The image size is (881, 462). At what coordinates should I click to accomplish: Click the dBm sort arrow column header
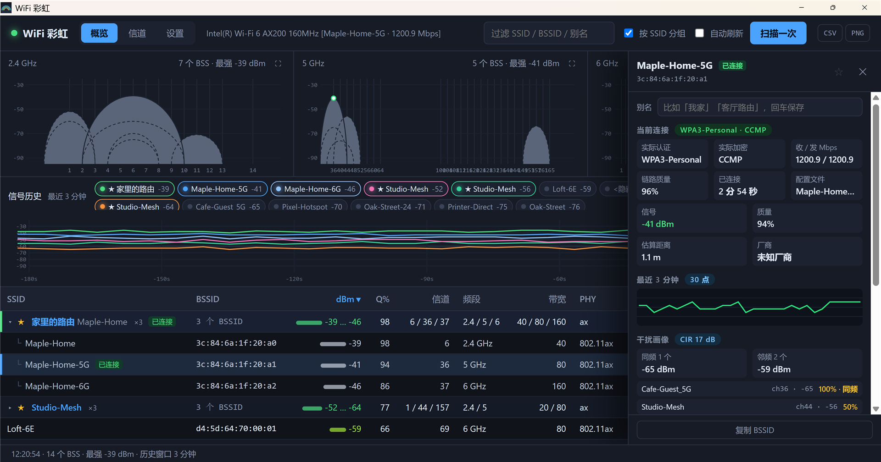coord(348,299)
